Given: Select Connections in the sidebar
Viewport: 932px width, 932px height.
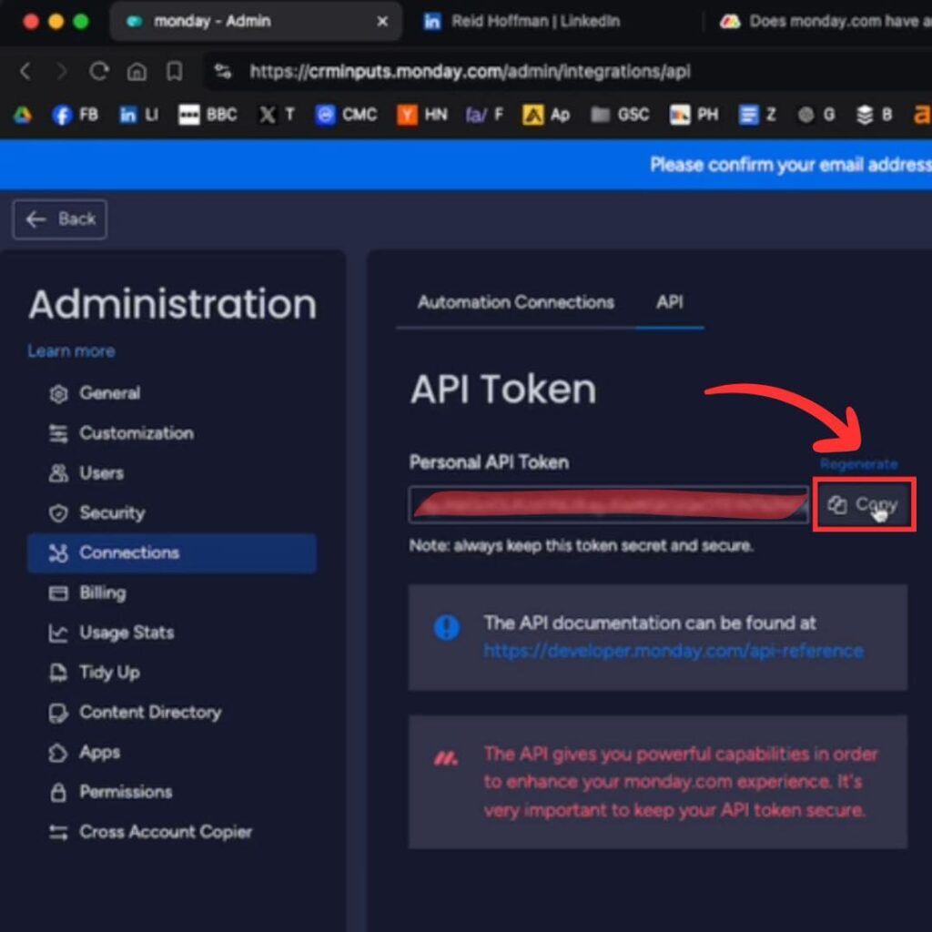Looking at the screenshot, I should pyautogui.click(x=172, y=552).
